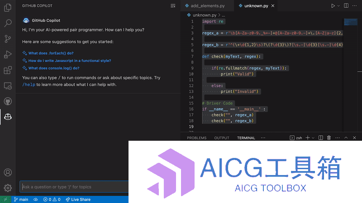Select the TERMINAL panel tab
The width and height of the screenshot is (362, 203).
(x=246, y=138)
